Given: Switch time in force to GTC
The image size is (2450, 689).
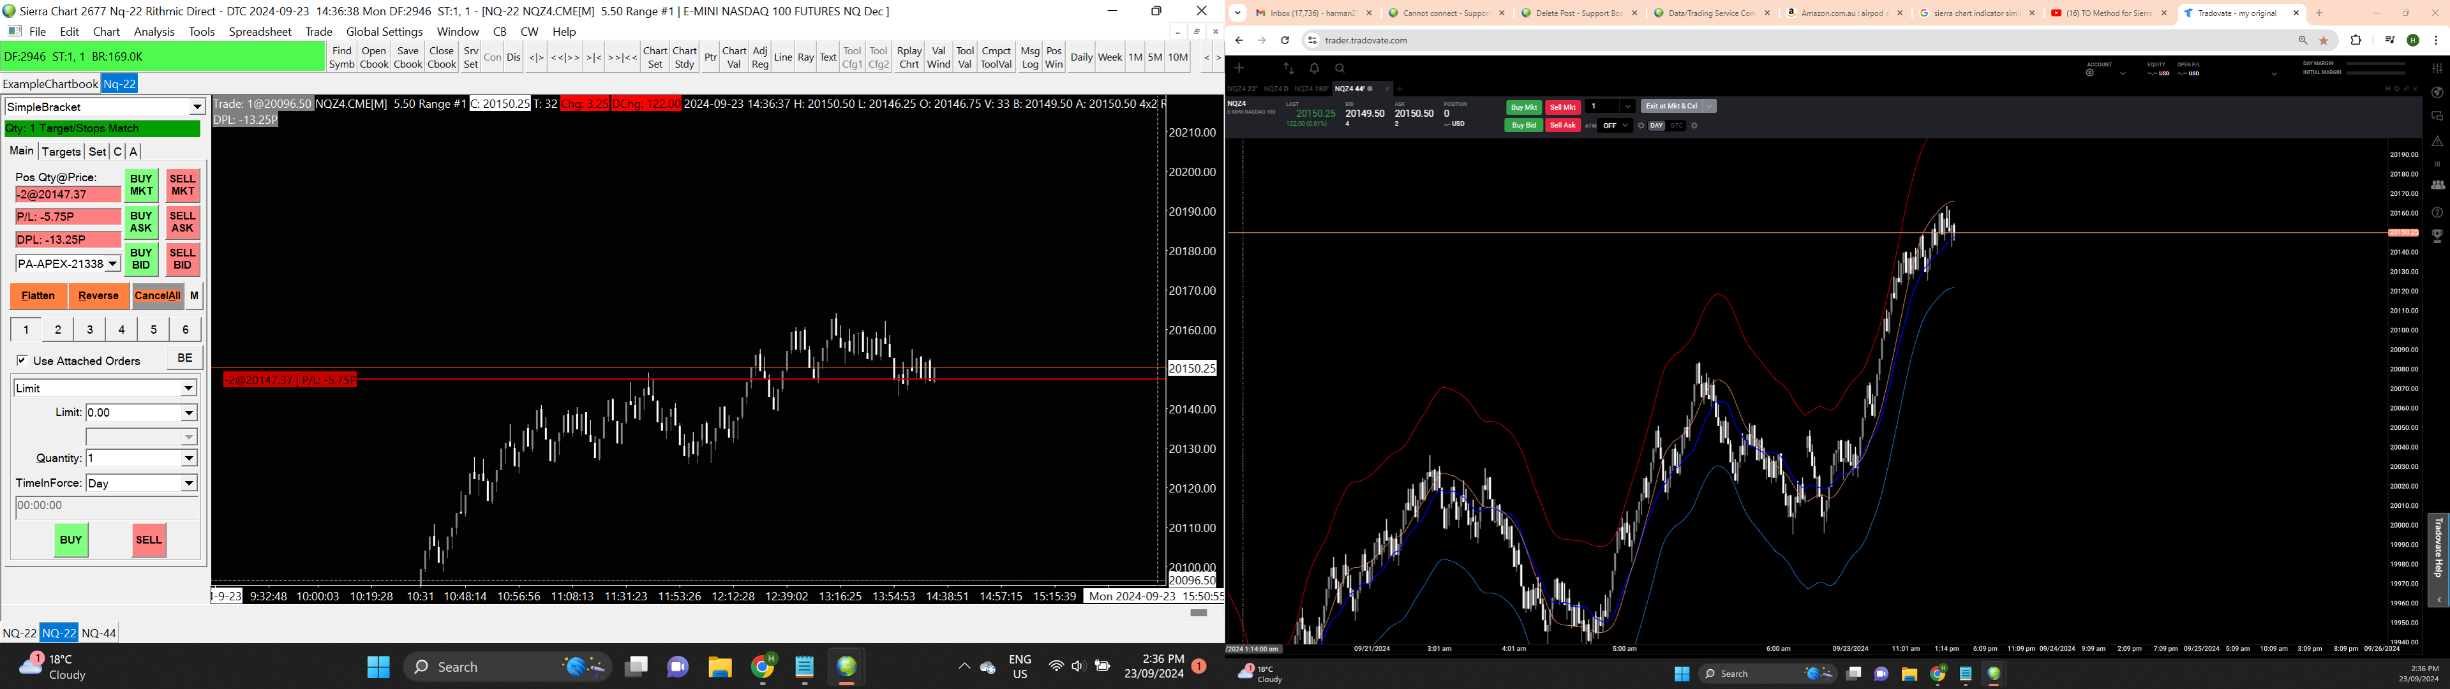Looking at the screenshot, I should [x=1676, y=126].
